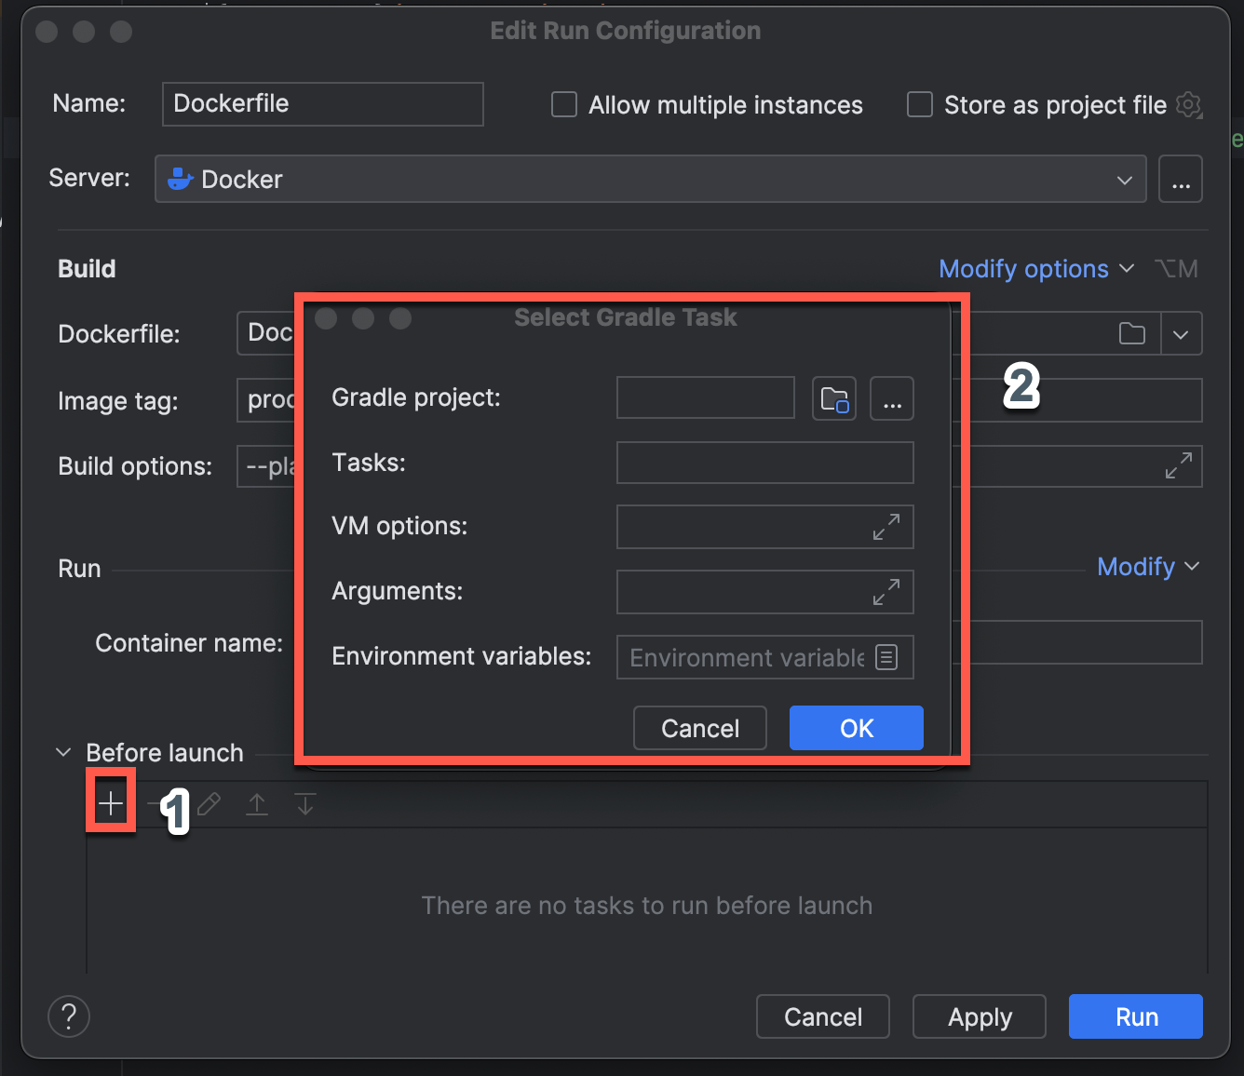Open Docker server settings ellipsis button
This screenshot has width=1244, height=1076.
[x=1181, y=179]
